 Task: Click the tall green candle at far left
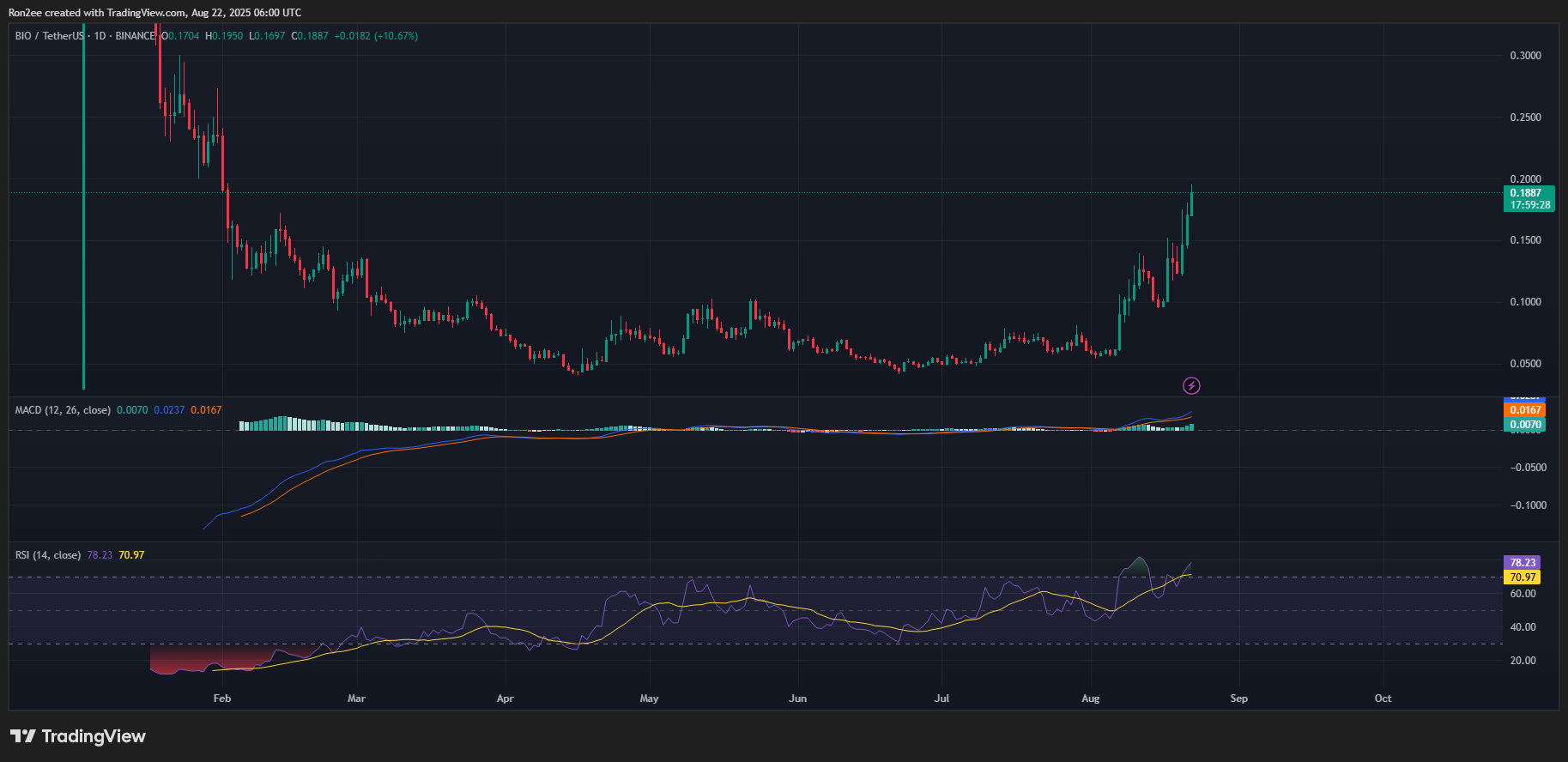click(83, 215)
